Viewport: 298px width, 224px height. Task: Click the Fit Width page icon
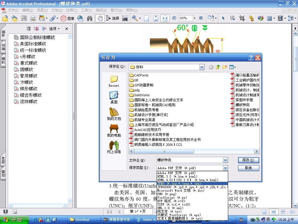pyautogui.click(x=165, y=18)
